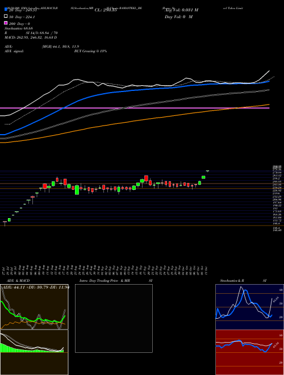Click the 'Intra Day Trading Price & MR' title
Image resolution: width=284 pixels, height=375 pixels.
point(105,281)
